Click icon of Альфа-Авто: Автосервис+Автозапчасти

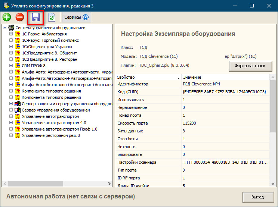[17, 72]
